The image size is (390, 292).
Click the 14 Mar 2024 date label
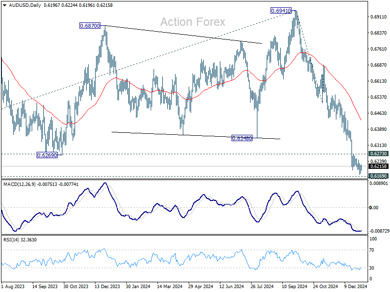(169, 287)
